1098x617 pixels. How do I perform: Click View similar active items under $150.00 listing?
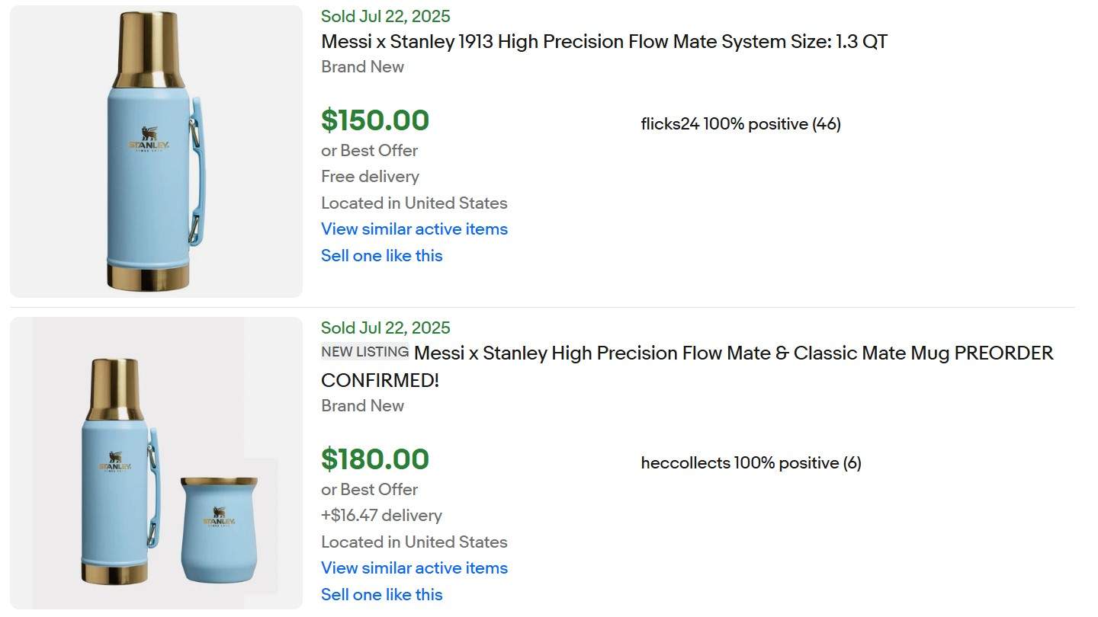pos(414,229)
